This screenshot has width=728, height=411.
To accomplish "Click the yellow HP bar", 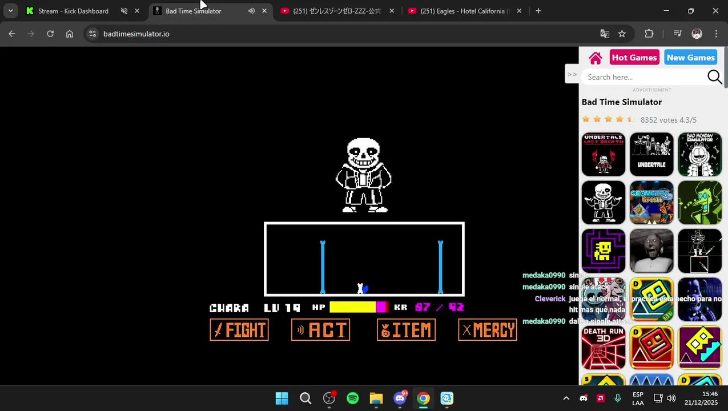I will pos(353,307).
